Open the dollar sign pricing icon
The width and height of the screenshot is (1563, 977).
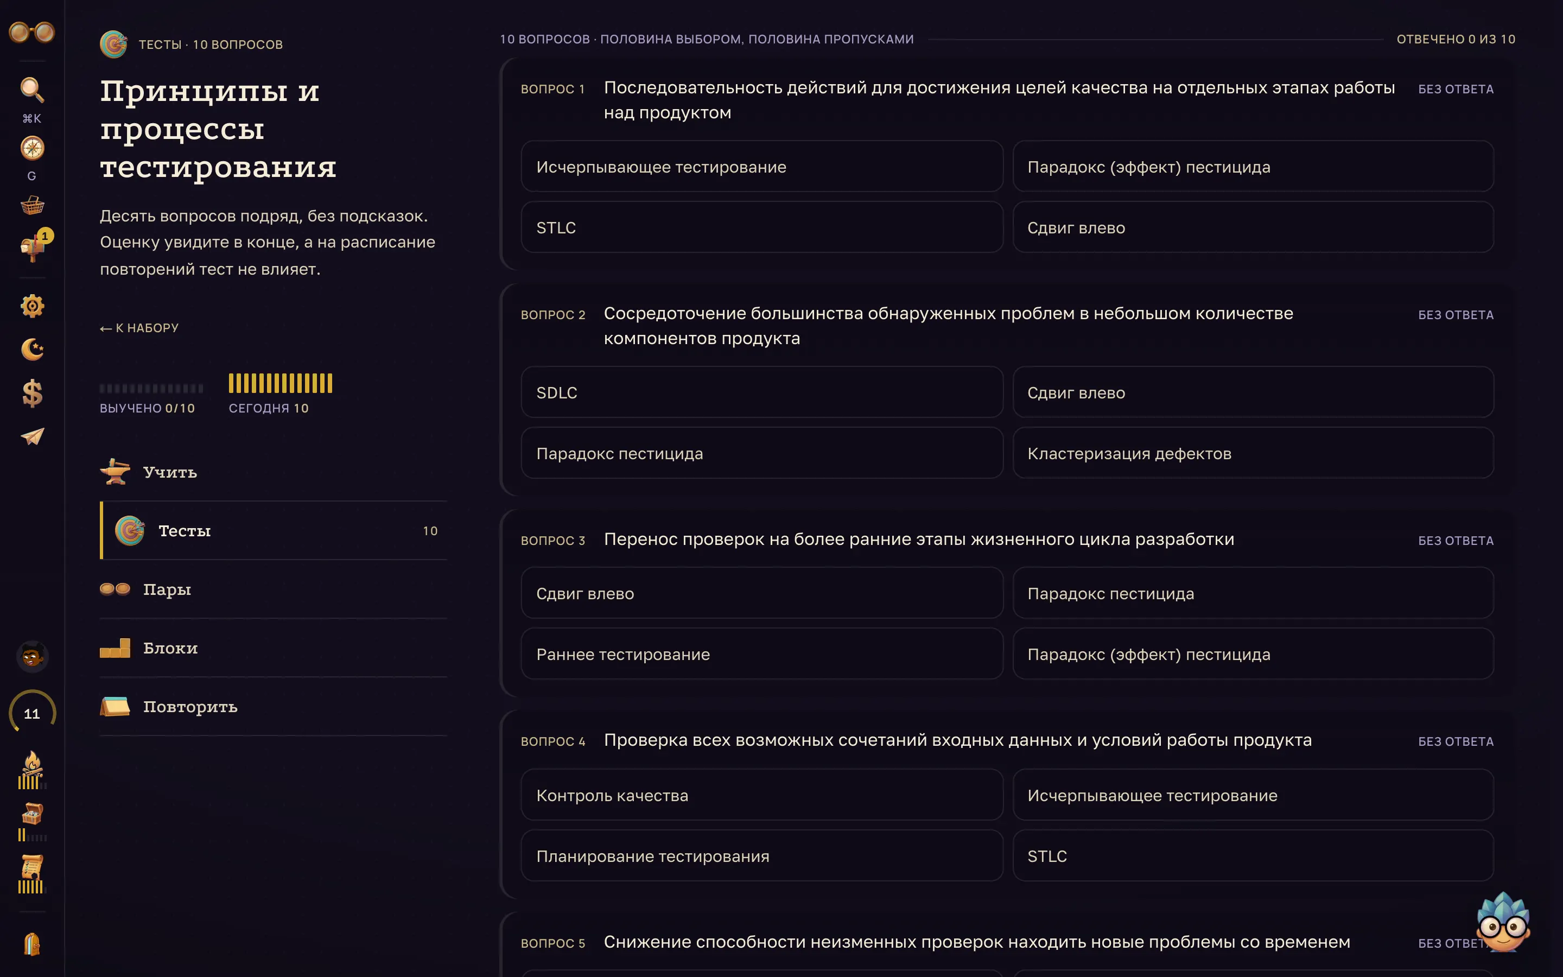click(31, 393)
